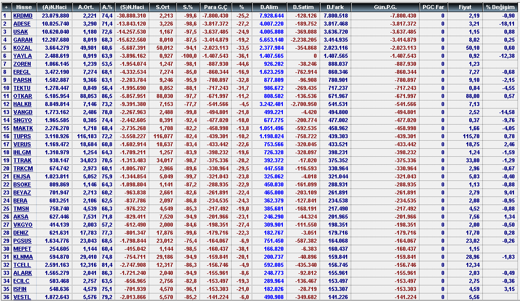
Task: Click the A.% column header
Action: point(107,8)
